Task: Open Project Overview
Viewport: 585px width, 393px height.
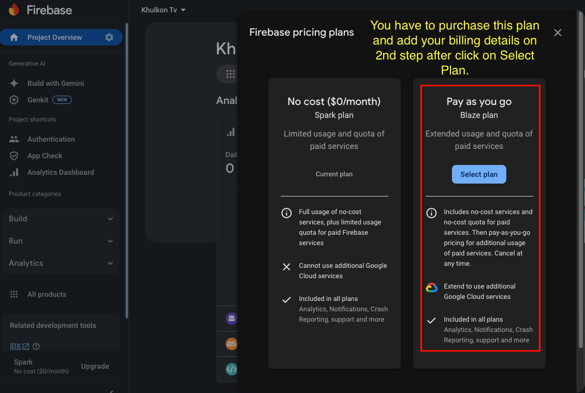Action: click(54, 37)
